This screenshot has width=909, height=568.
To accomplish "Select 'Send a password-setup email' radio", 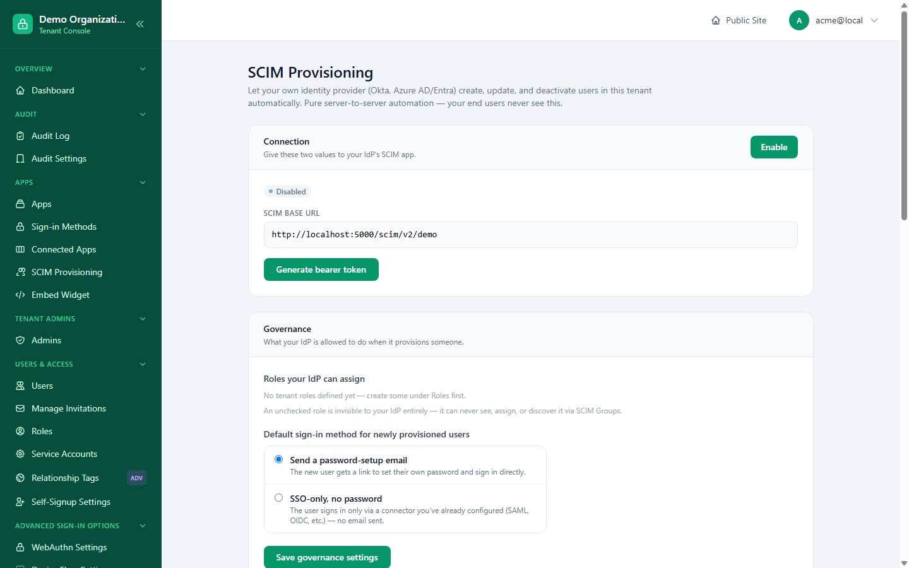I will (x=278, y=459).
